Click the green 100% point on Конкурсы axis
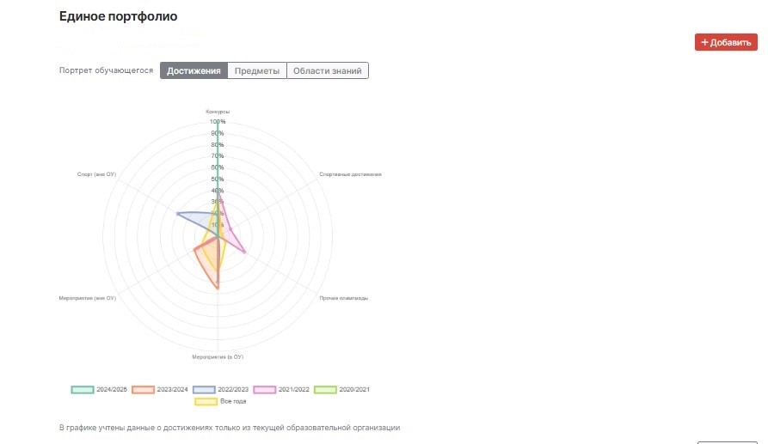This screenshot has height=444, width=768. click(x=218, y=122)
